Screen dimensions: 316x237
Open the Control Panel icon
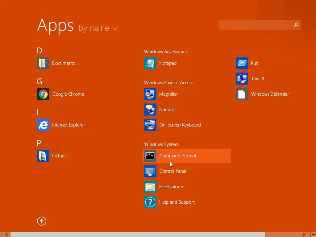pos(150,171)
